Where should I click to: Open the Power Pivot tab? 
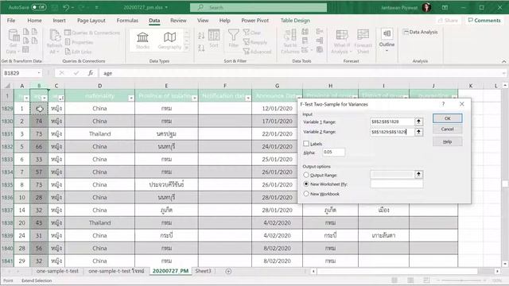point(254,20)
